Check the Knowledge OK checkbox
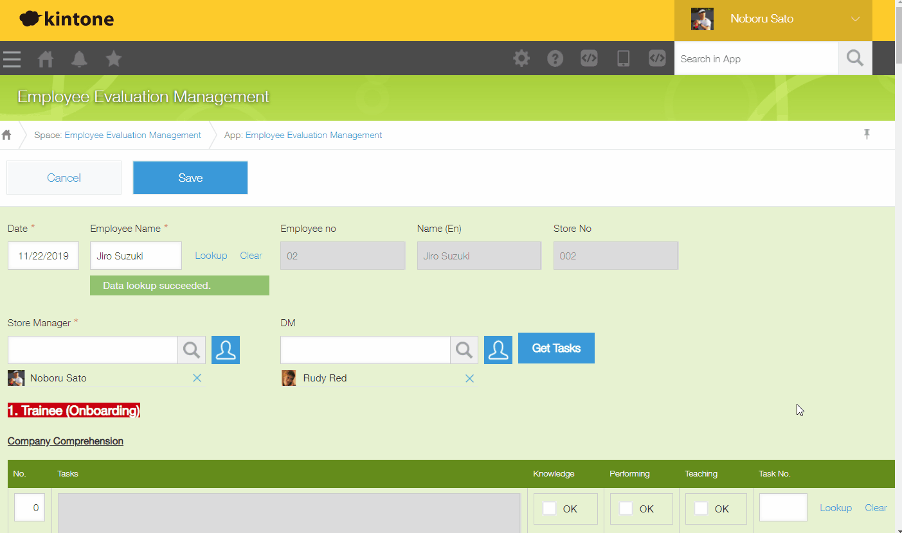Screen dimensions: 902x533 coord(550,509)
